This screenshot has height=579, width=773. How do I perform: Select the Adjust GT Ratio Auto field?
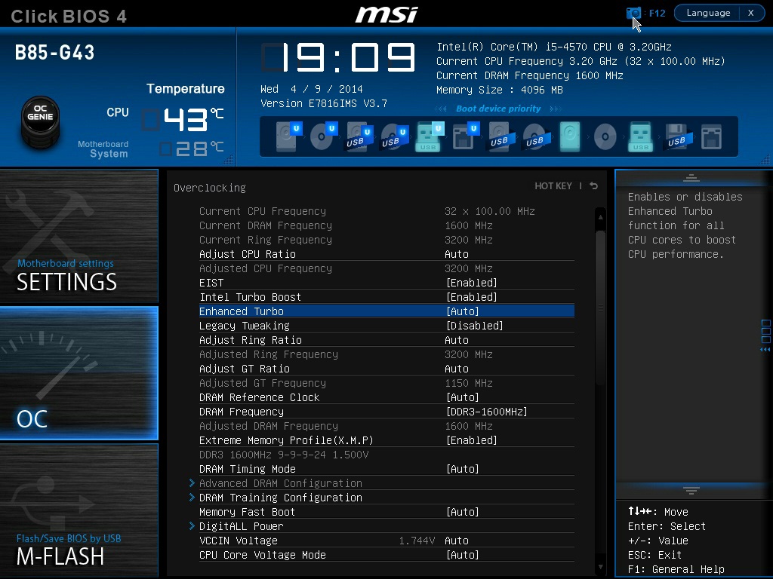tap(457, 368)
